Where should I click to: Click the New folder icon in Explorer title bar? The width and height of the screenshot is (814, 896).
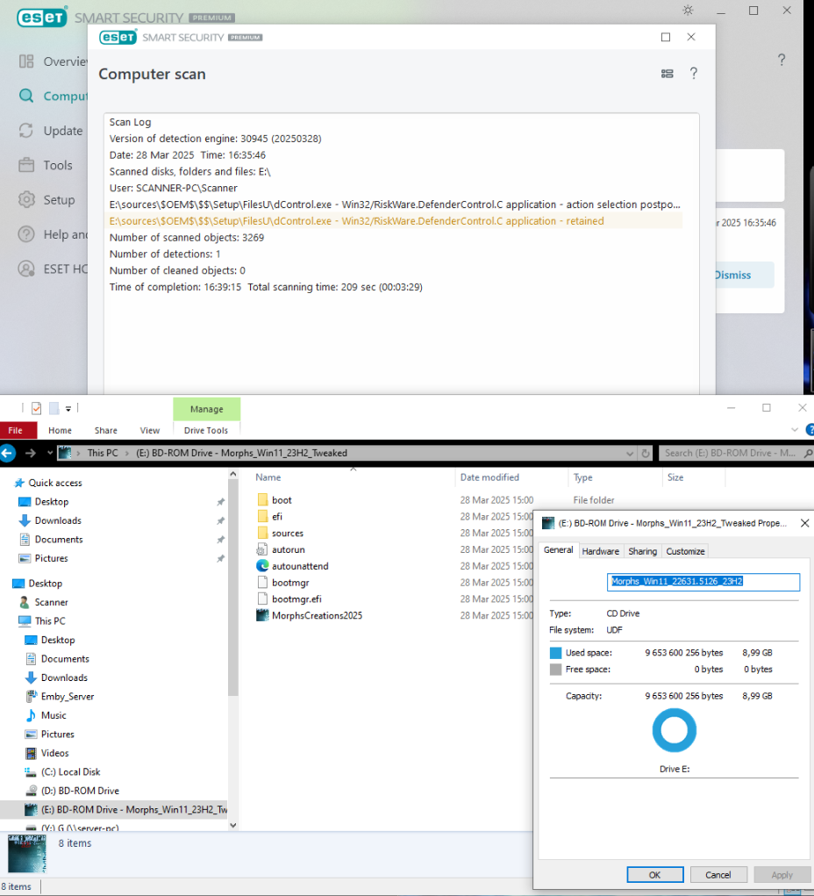[54, 408]
